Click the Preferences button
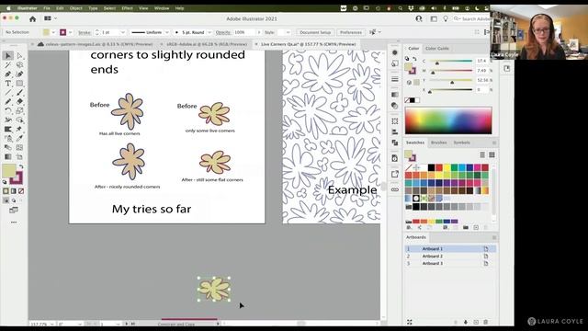This screenshot has height=331, width=588. 351,32
